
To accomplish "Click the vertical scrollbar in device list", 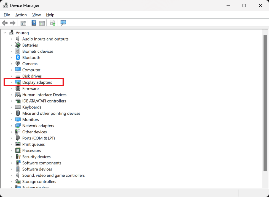I will (x=265, y=105).
